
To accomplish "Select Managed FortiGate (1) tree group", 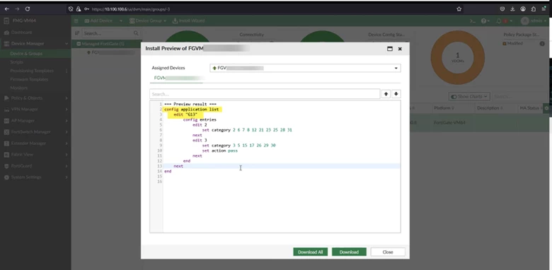I will pos(103,44).
